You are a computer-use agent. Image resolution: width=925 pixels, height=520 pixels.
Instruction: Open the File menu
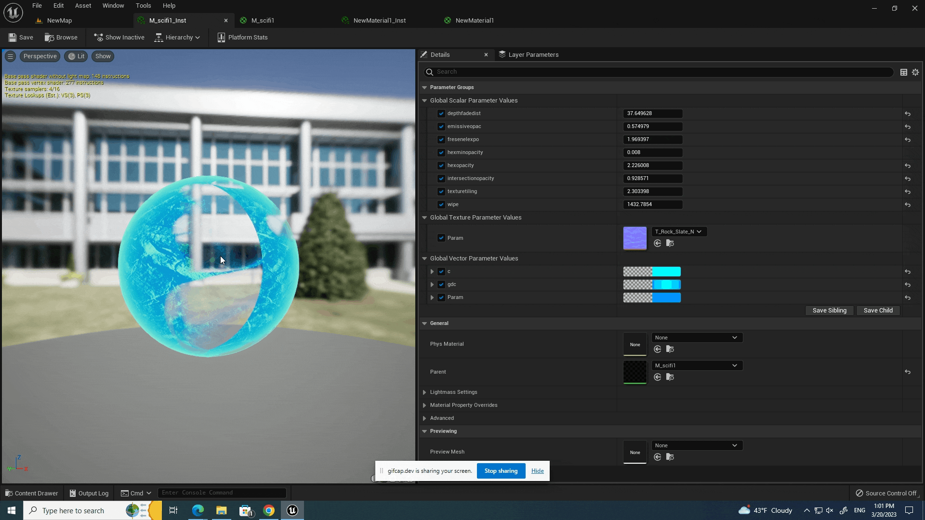tap(37, 6)
